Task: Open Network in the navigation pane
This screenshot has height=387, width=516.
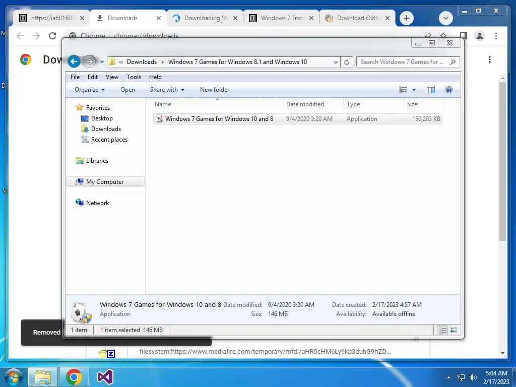Action: [97, 203]
